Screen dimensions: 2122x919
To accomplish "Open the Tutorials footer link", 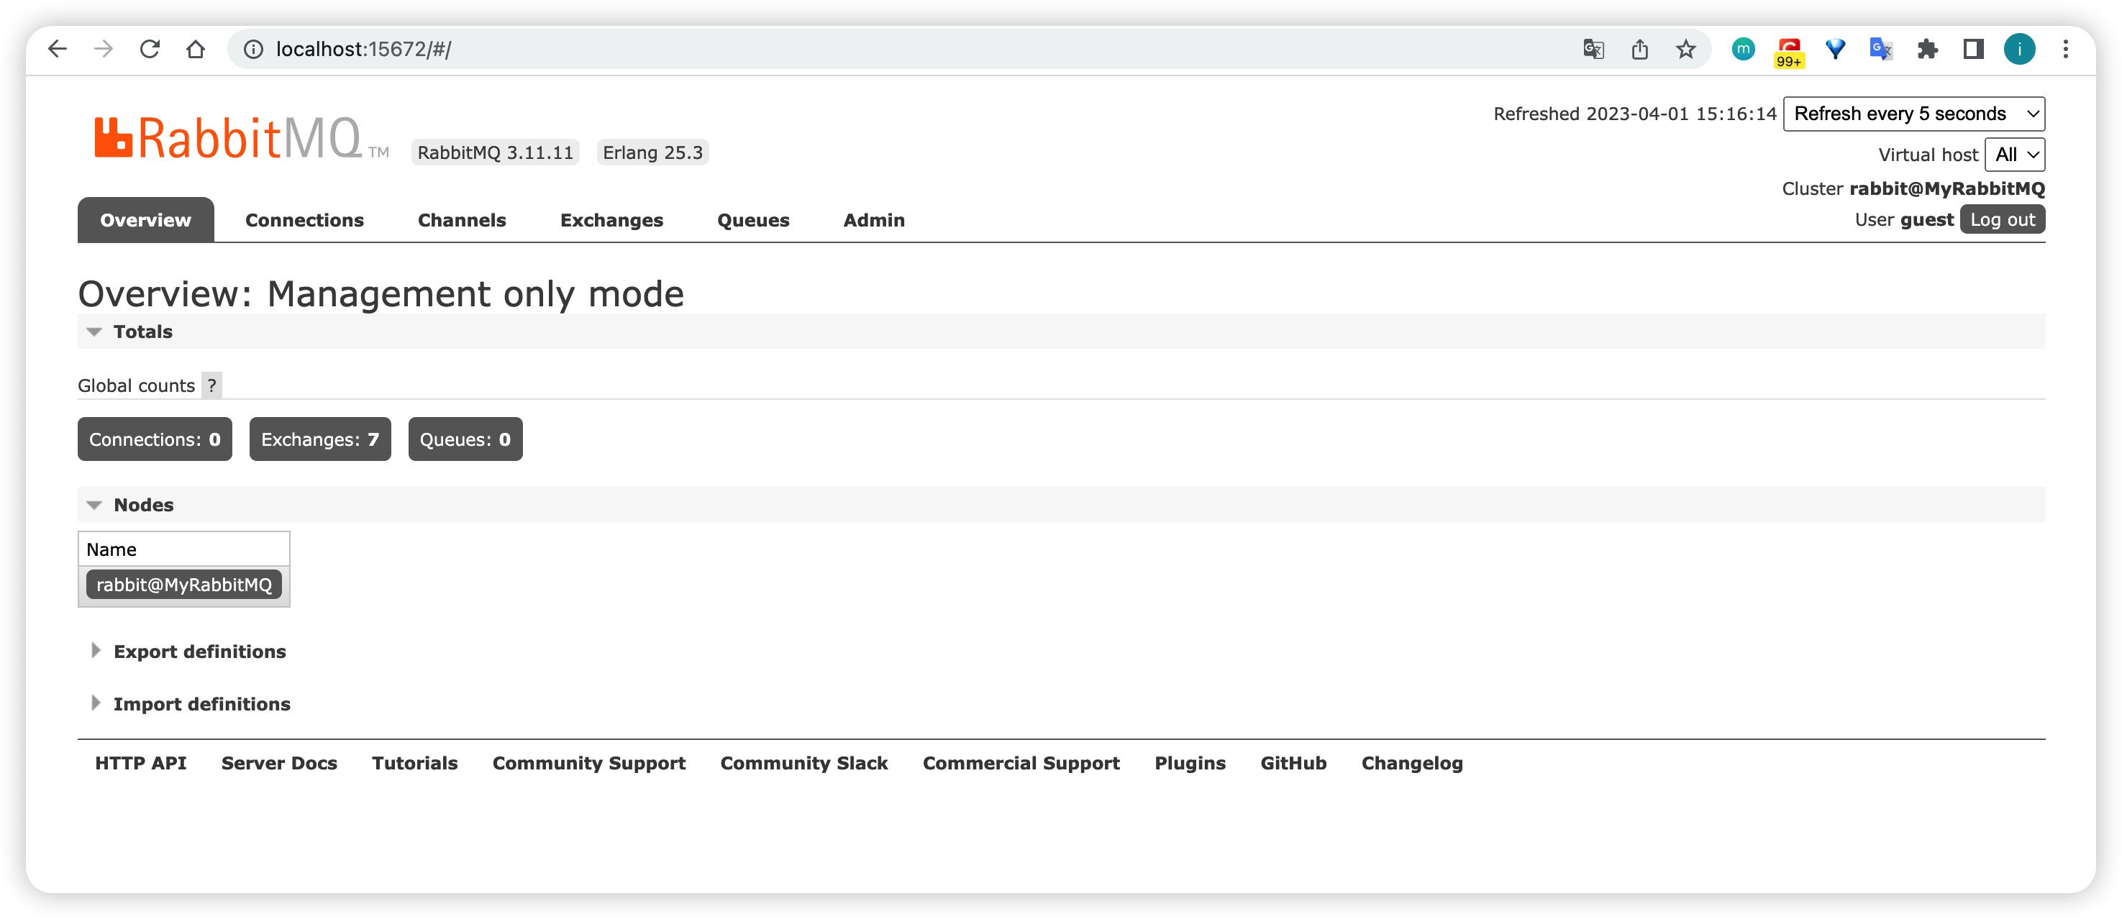I will point(414,764).
